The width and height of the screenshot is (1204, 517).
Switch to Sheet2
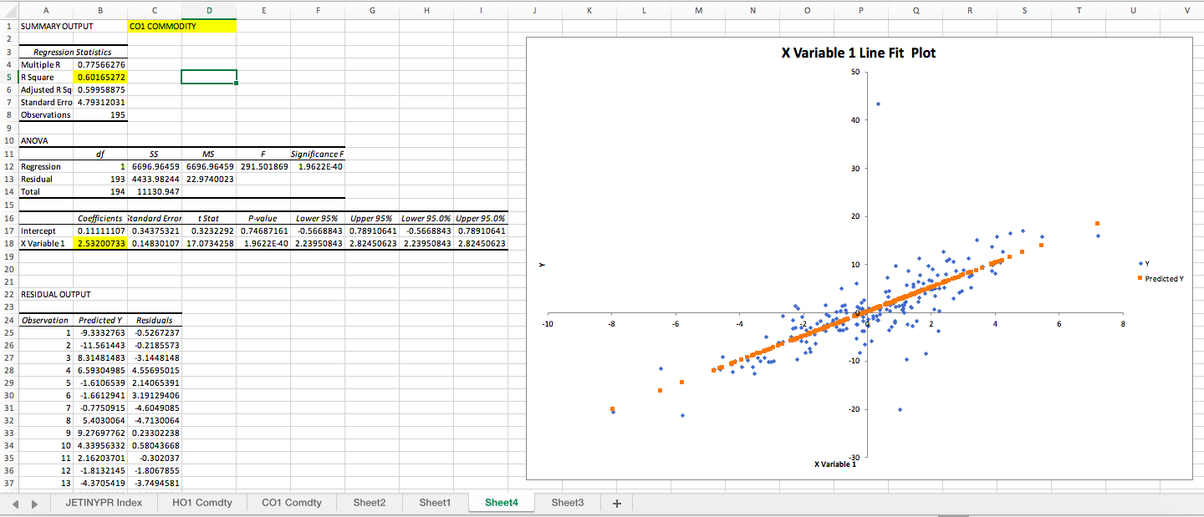coord(369,503)
